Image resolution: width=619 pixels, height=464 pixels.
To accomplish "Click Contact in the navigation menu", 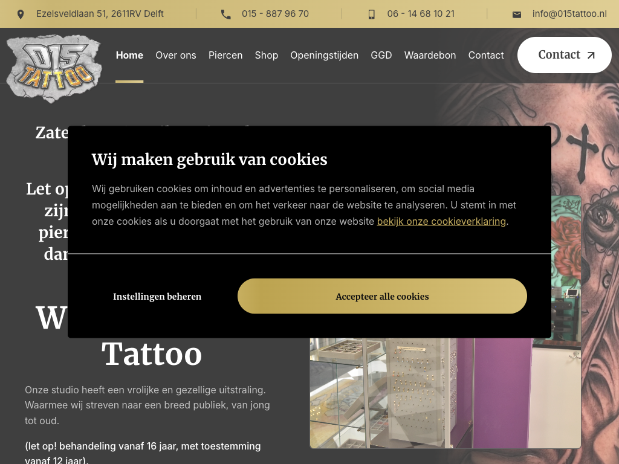I will click(x=486, y=55).
